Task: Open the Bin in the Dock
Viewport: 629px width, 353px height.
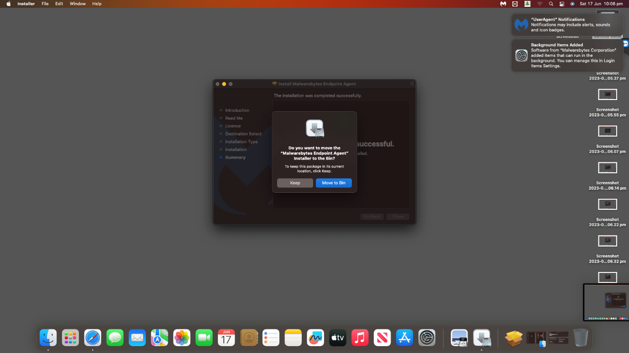Action: (581, 338)
